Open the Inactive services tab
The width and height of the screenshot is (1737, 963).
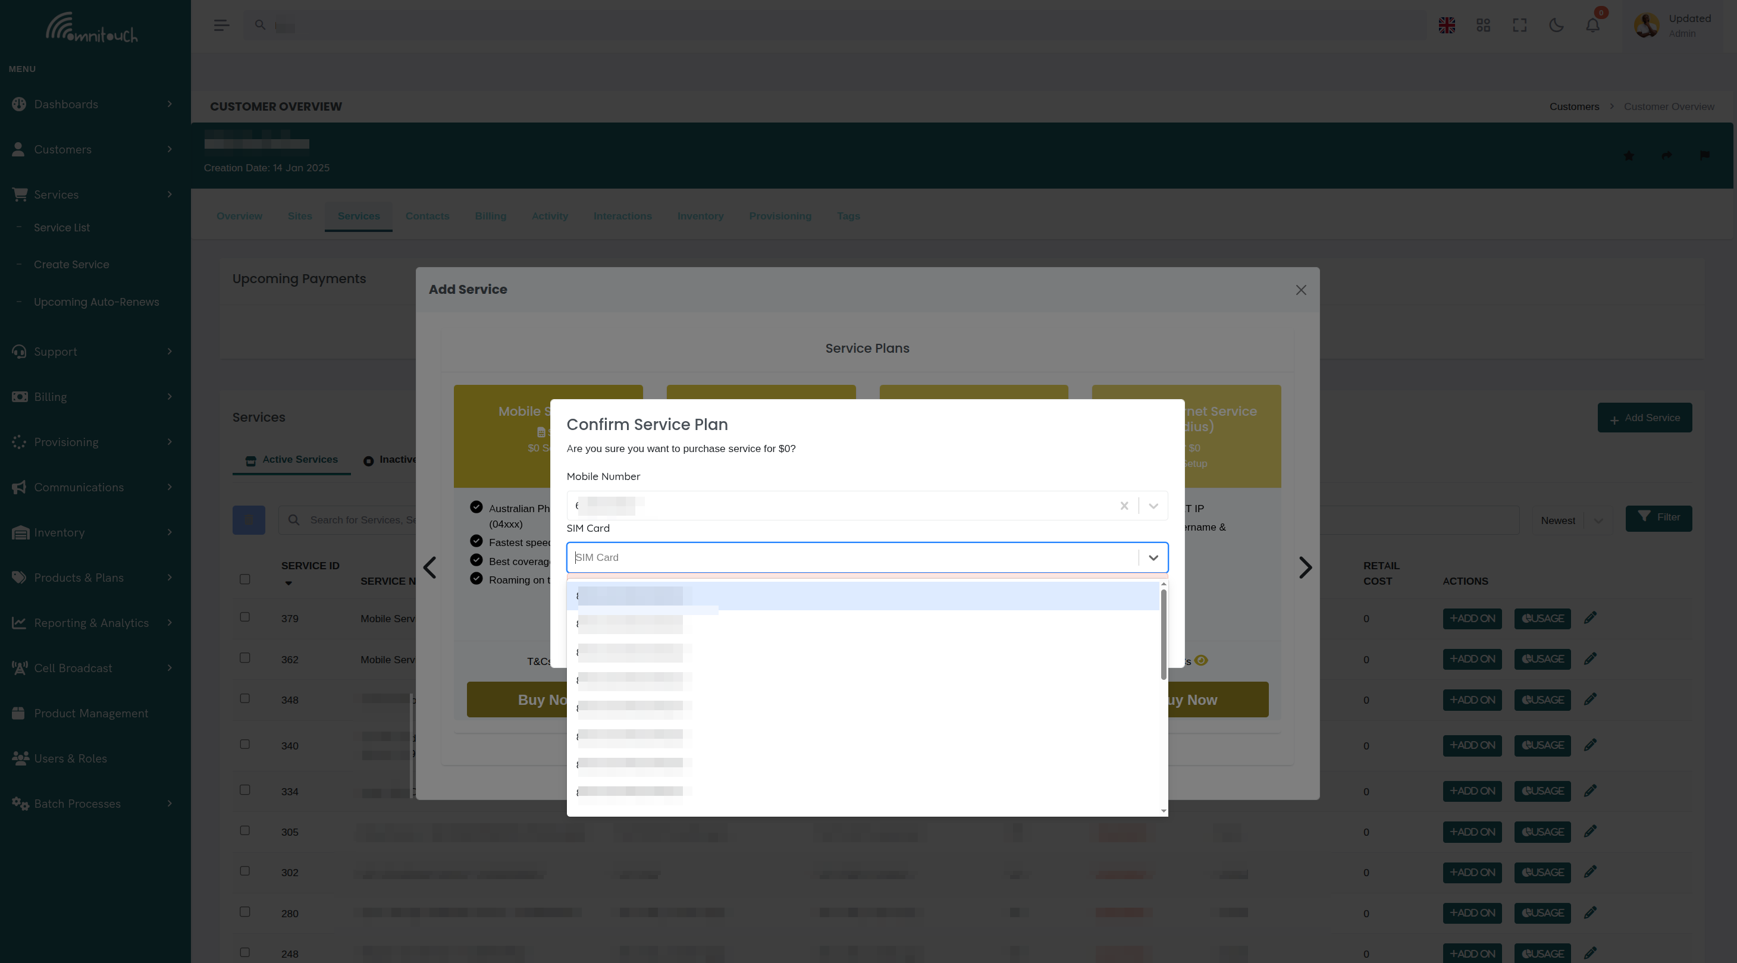(394, 459)
